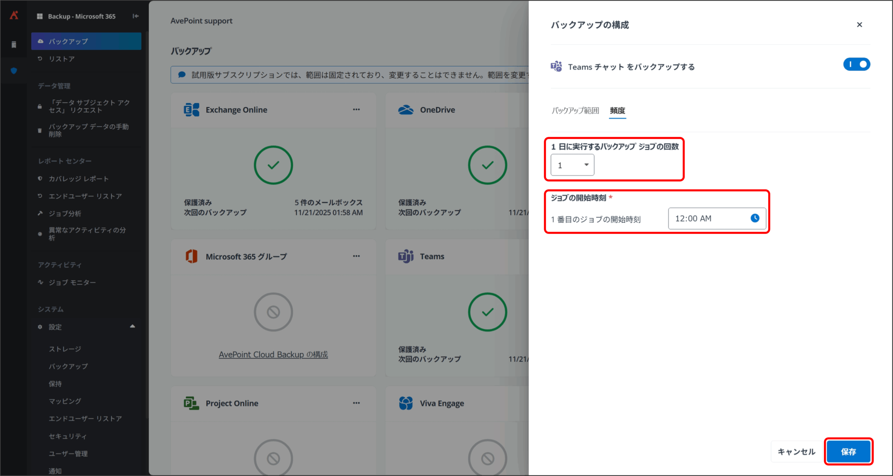Click the 保存 button

(848, 452)
